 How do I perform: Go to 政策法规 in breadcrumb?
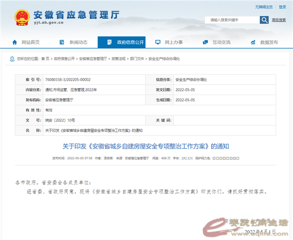(x=118, y=58)
